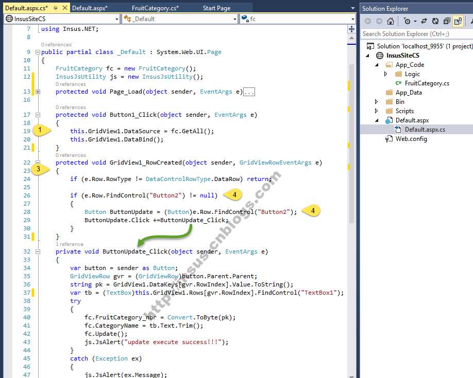The height and width of the screenshot is (378, 473).
Task: Toggle the pin icon on Default.aspx.cs tab
Action: [55, 8]
